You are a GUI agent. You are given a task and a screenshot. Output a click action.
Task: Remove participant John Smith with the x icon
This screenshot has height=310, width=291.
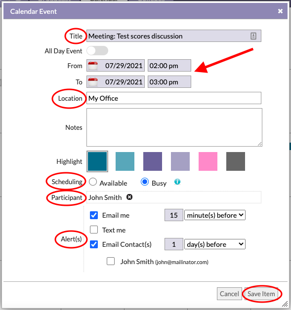pos(129,197)
